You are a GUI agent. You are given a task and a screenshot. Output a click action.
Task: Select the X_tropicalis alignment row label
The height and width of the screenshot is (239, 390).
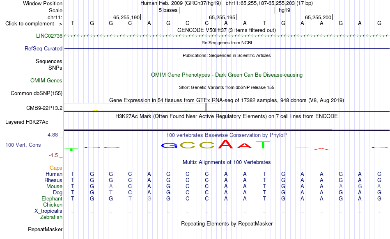point(48,211)
